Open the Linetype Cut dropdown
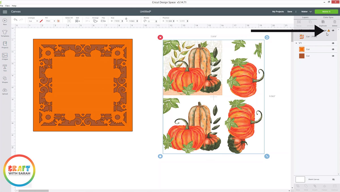 coord(33,21)
